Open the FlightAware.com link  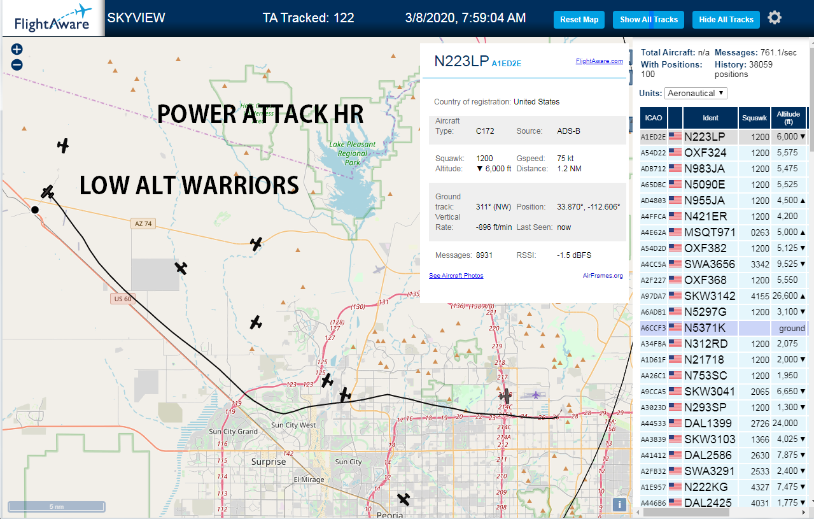(x=599, y=61)
